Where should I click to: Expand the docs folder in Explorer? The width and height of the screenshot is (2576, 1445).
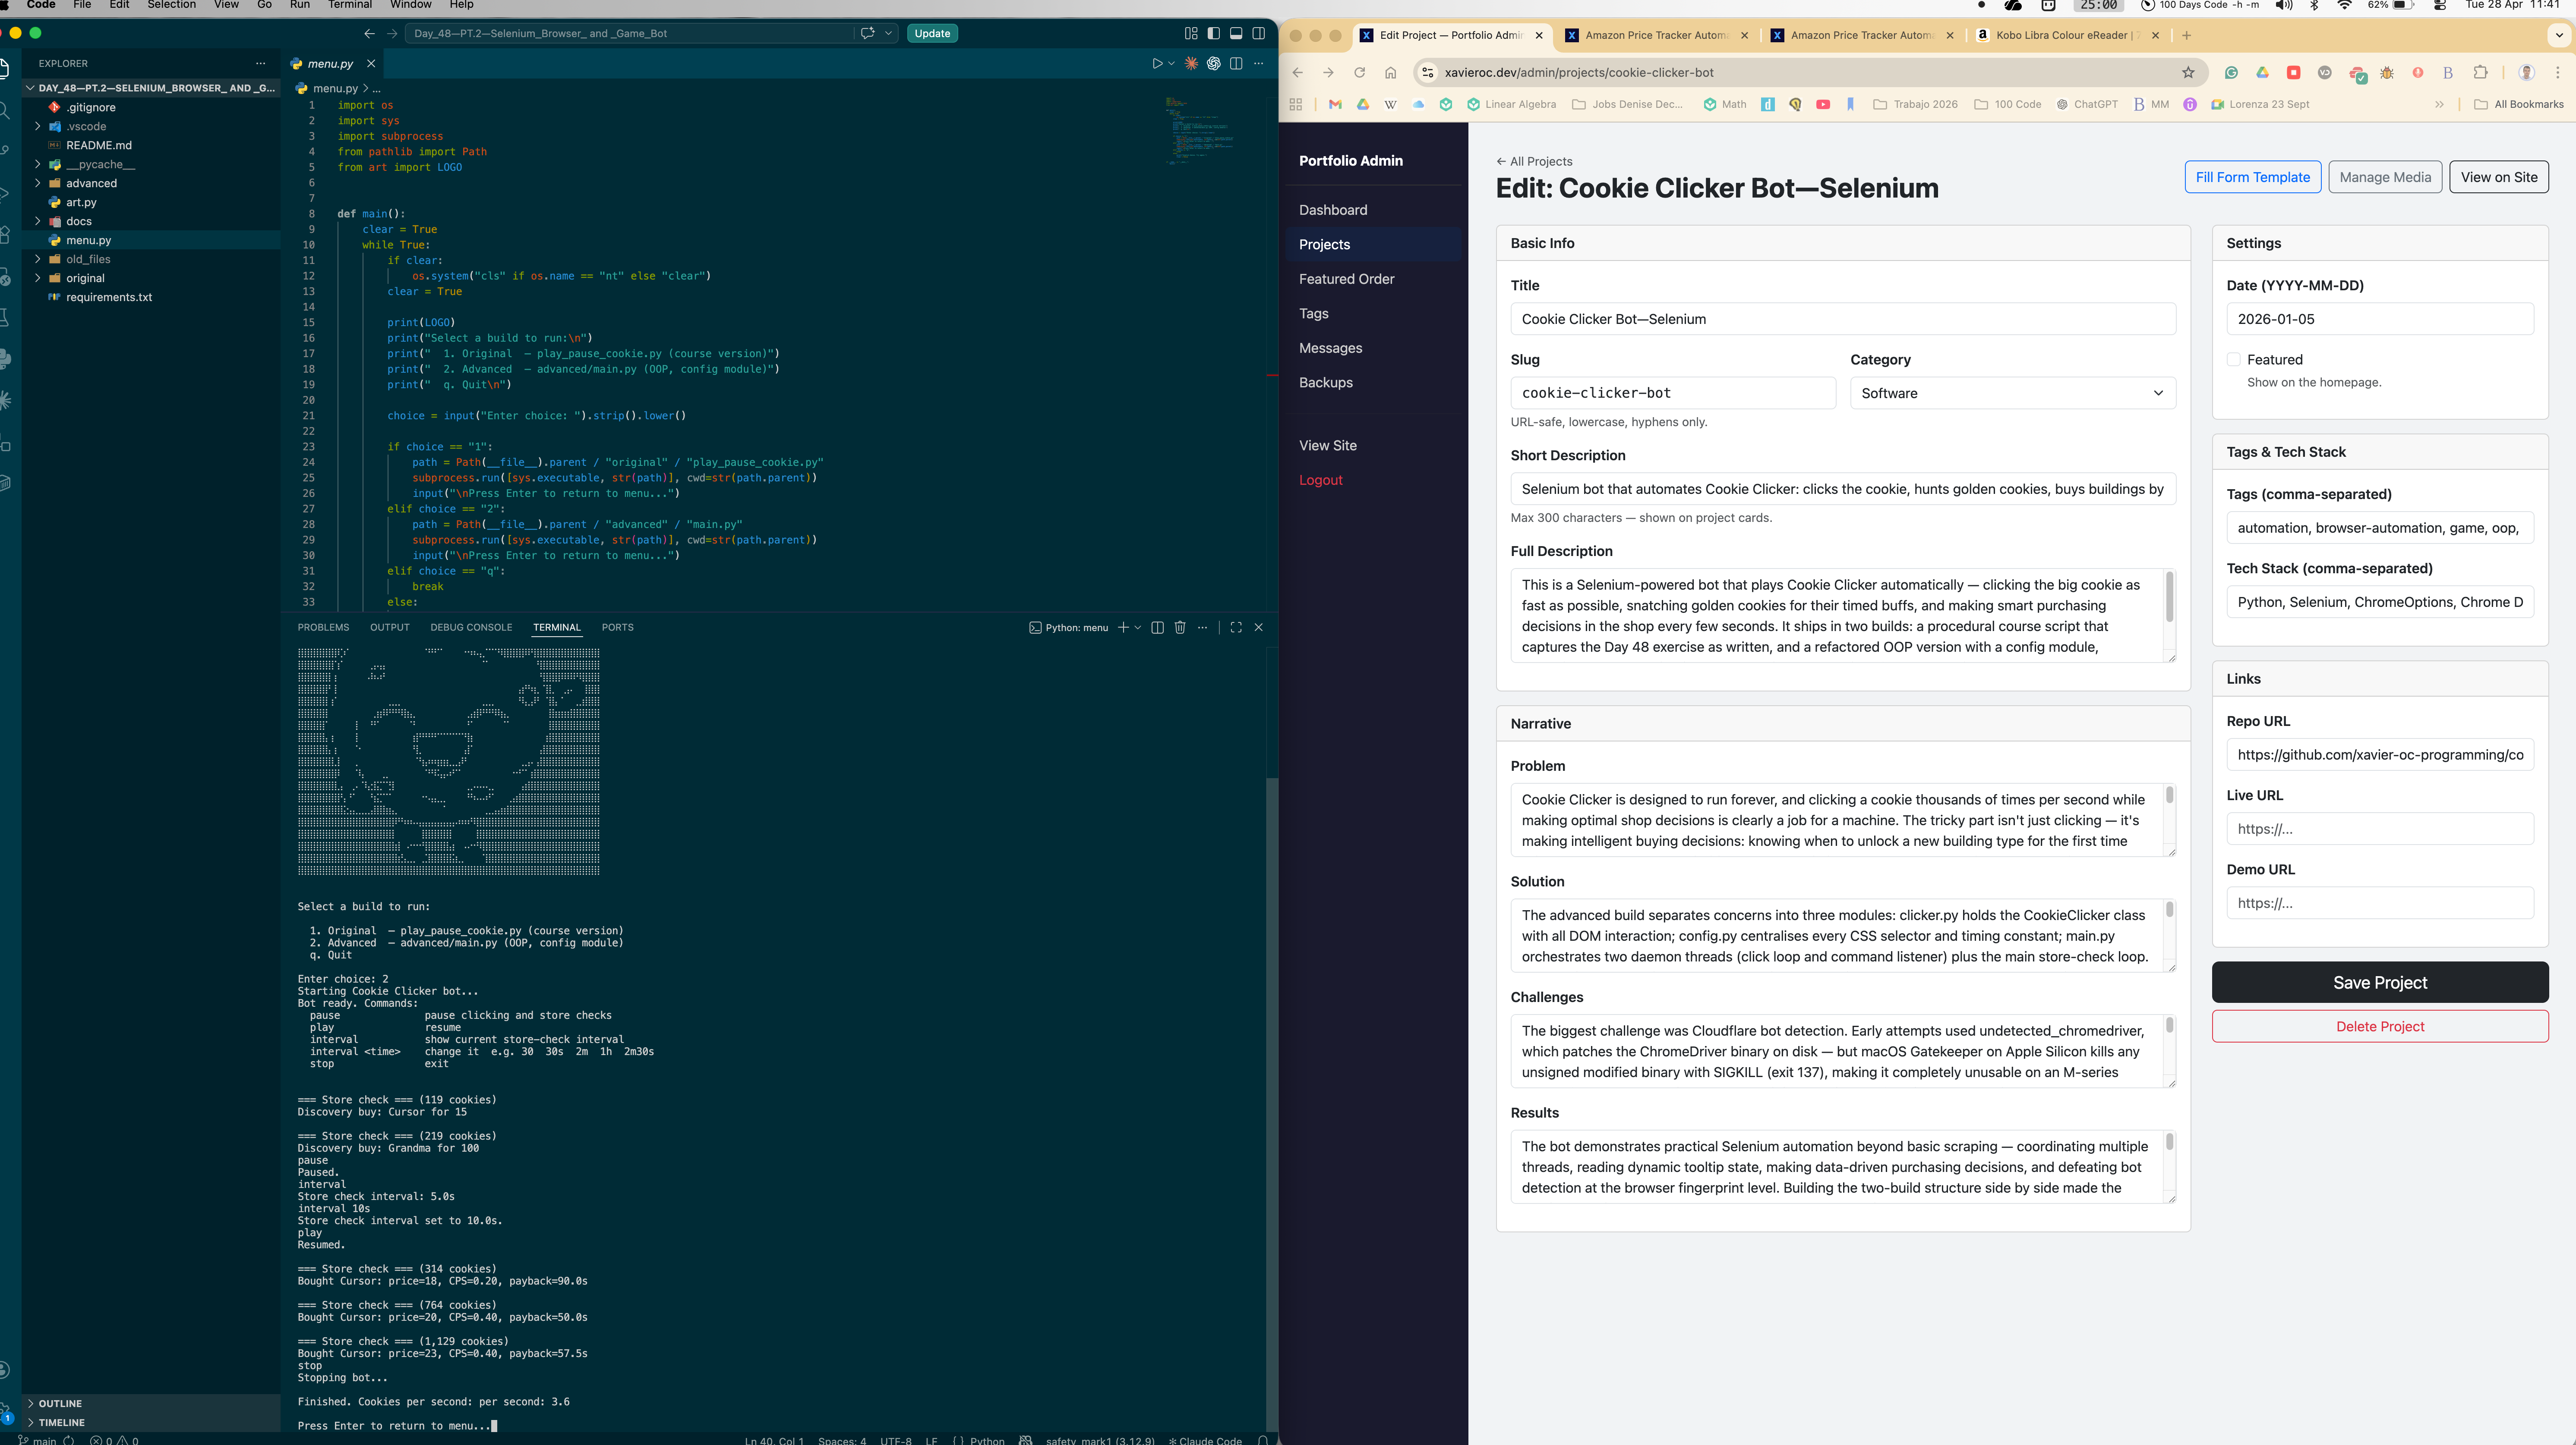click(x=38, y=221)
